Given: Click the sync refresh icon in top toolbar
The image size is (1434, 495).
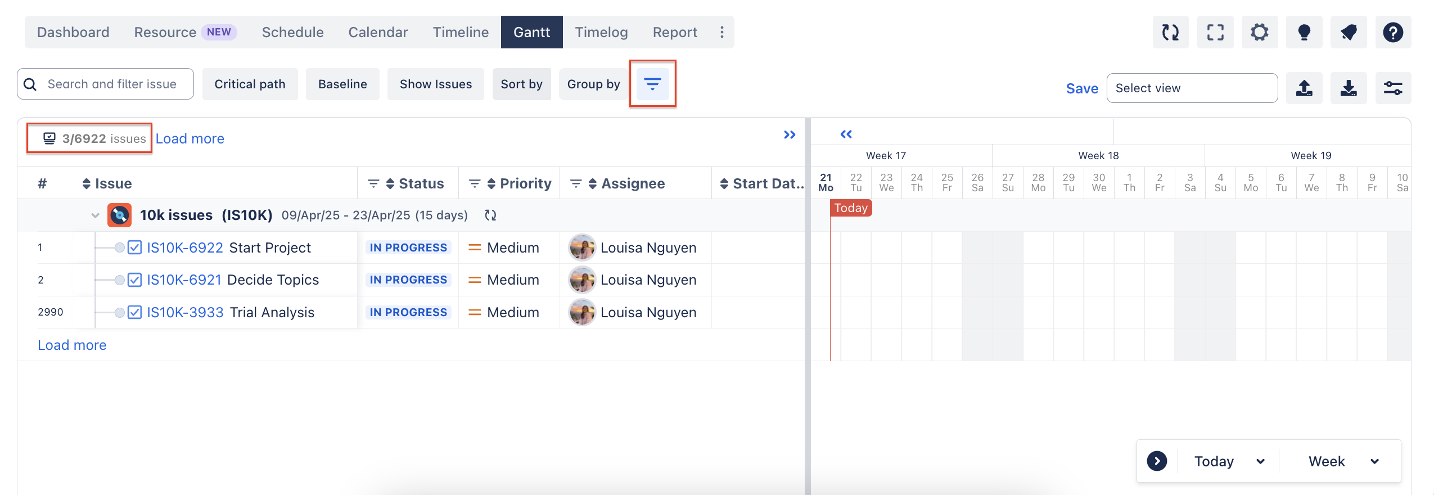Looking at the screenshot, I should click(1170, 33).
